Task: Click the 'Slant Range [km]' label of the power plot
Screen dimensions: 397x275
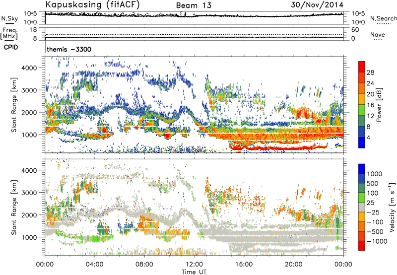Action: (x=14, y=105)
